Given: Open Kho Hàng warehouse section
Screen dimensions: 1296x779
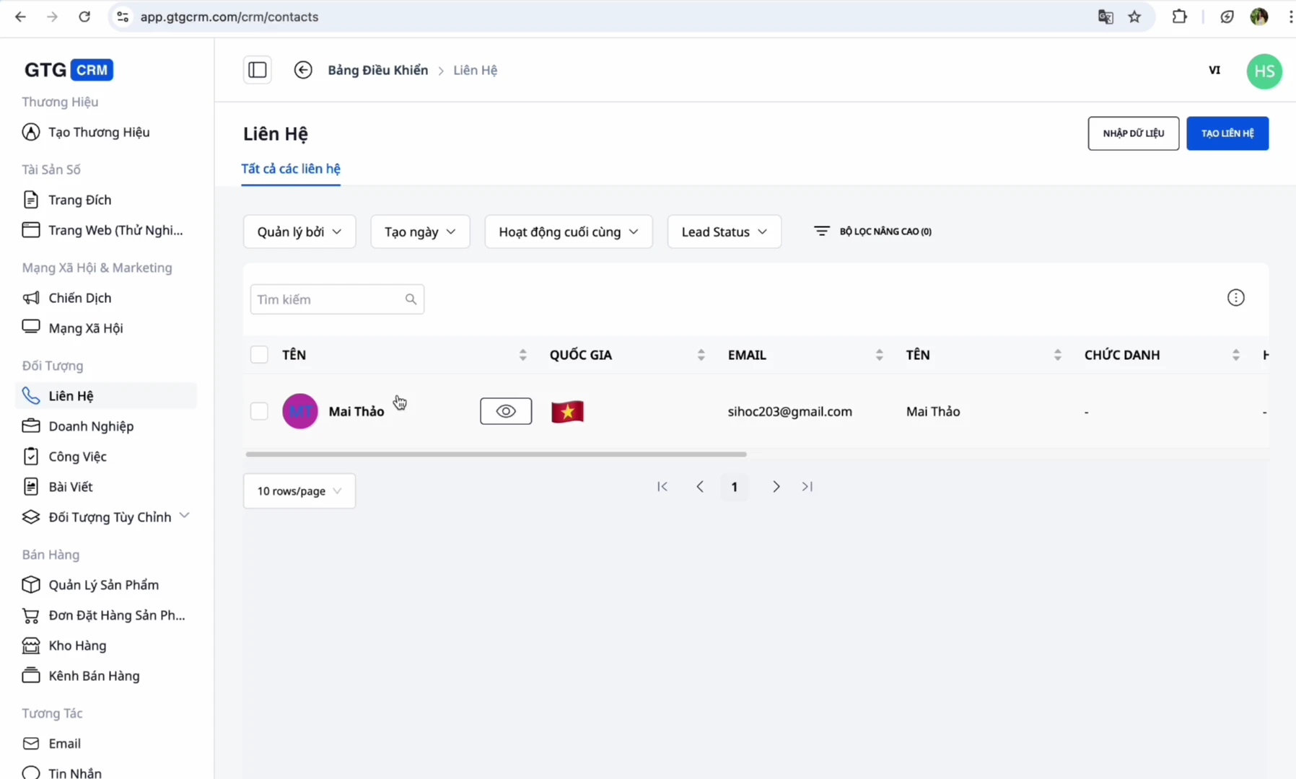Looking at the screenshot, I should [x=78, y=645].
